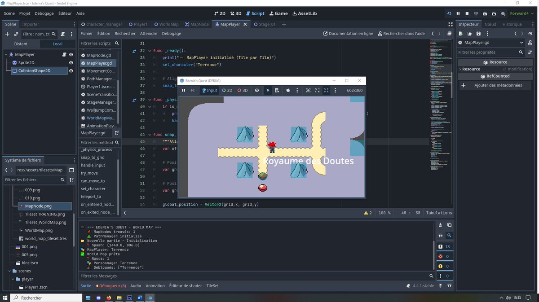
Task: Pause the game in the debug window
Action: (x=184, y=90)
